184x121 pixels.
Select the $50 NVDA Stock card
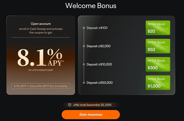158,46
